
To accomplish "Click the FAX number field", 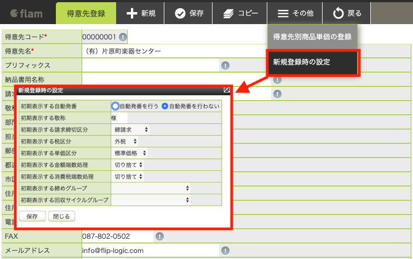I will tap(117, 236).
